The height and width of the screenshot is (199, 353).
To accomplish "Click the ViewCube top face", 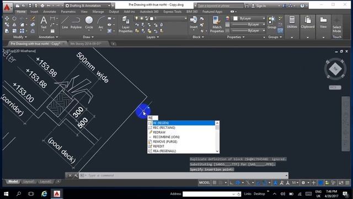I will click(x=335, y=69).
